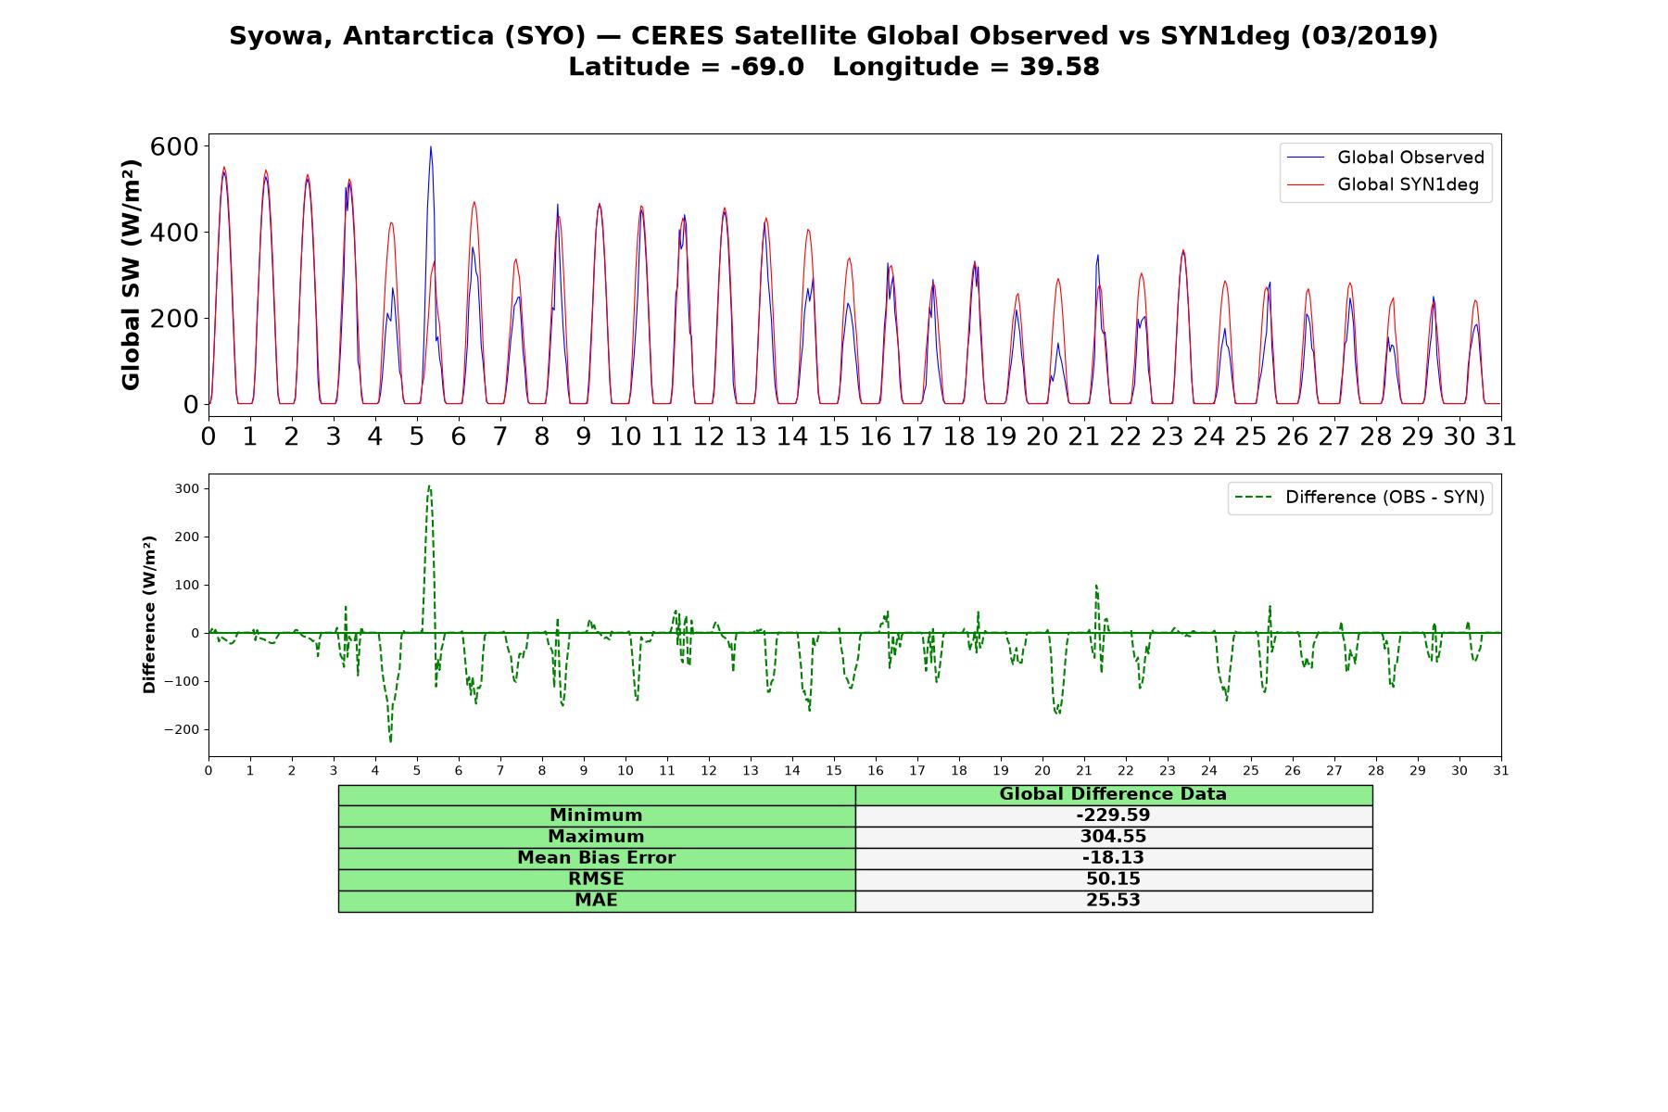Image resolution: width=1668 pixels, height=1112 pixels.
Task: Click the MAE value 25.53 cell
Action: [x=1113, y=901]
